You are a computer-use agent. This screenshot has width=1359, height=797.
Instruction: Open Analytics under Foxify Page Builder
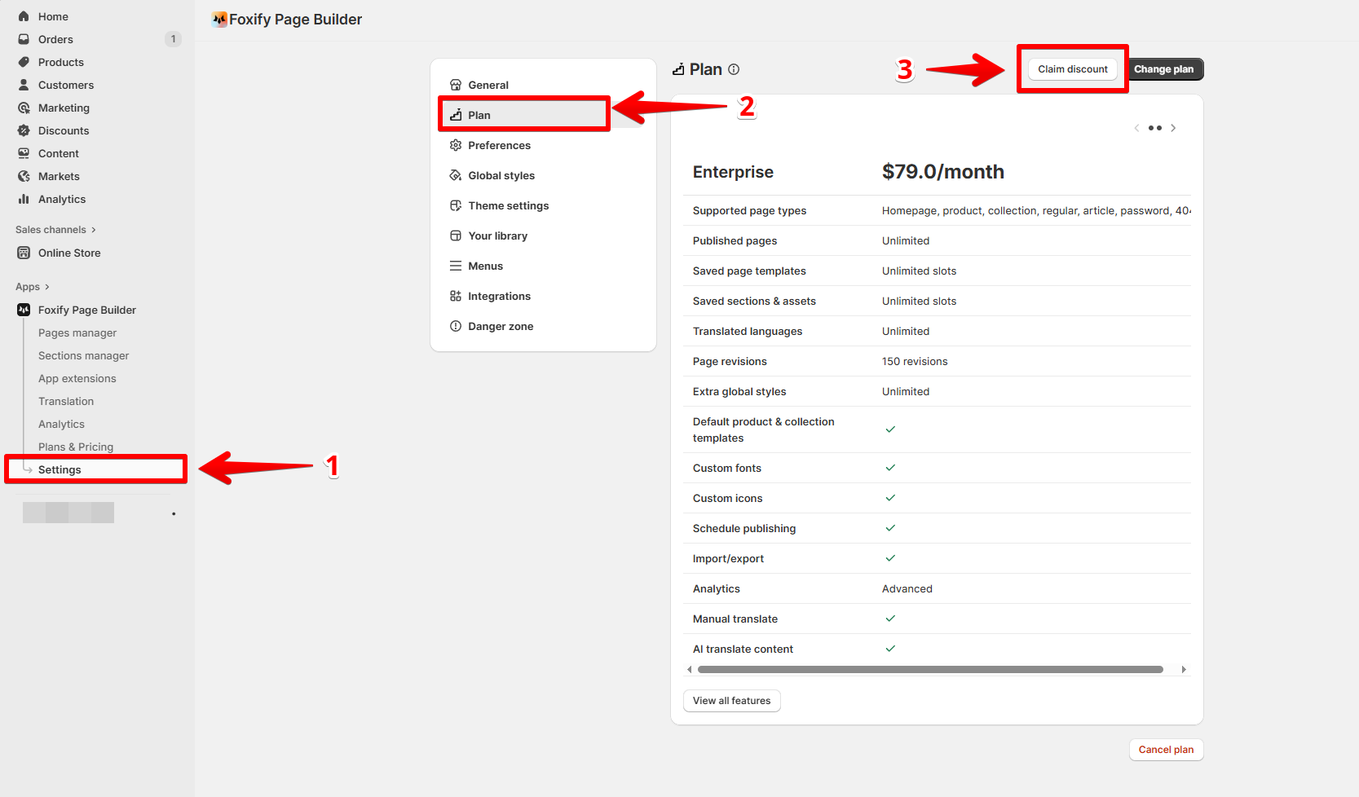click(x=61, y=424)
